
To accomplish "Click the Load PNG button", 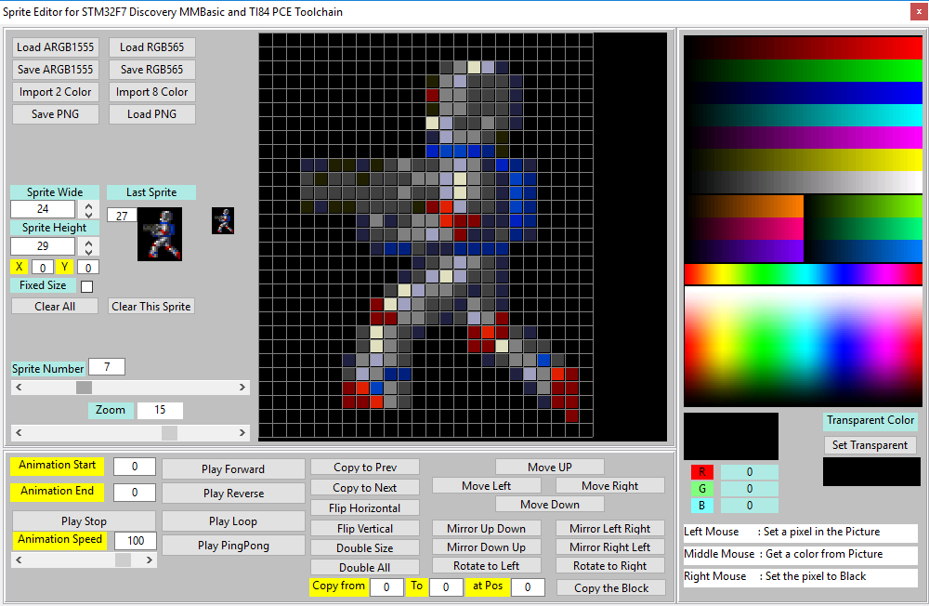I will click(151, 113).
